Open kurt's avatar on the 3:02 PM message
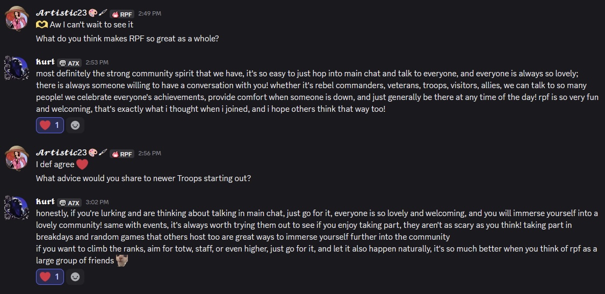Screen dimensions: 605x294 17,208
